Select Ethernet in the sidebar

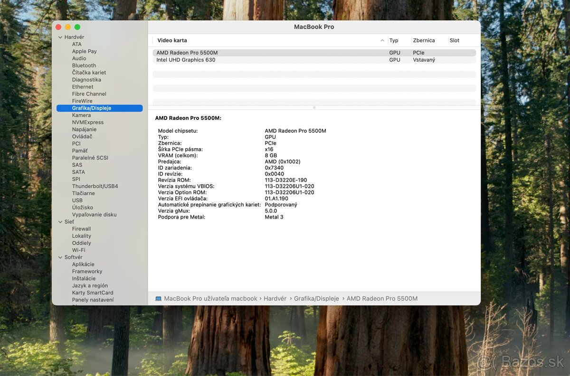tap(83, 87)
